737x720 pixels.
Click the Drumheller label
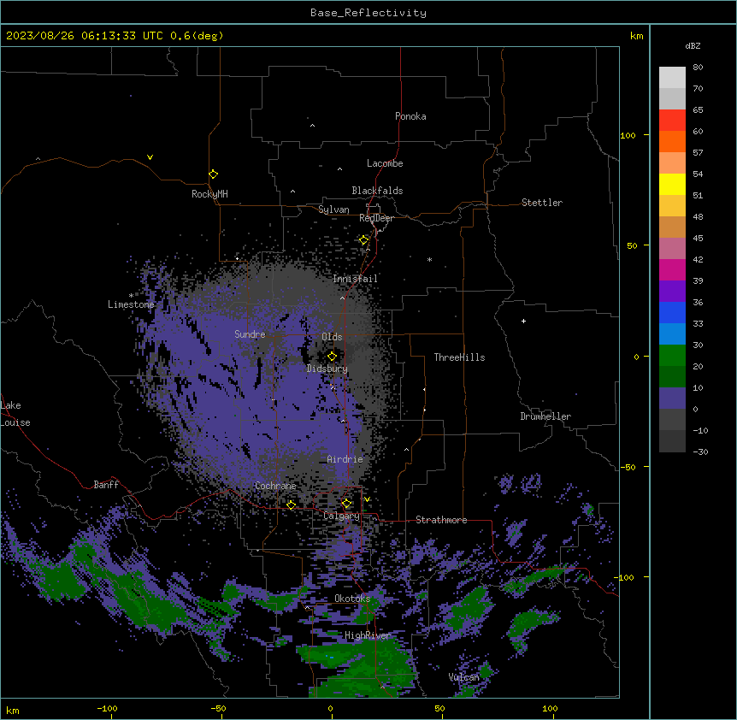pos(545,416)
